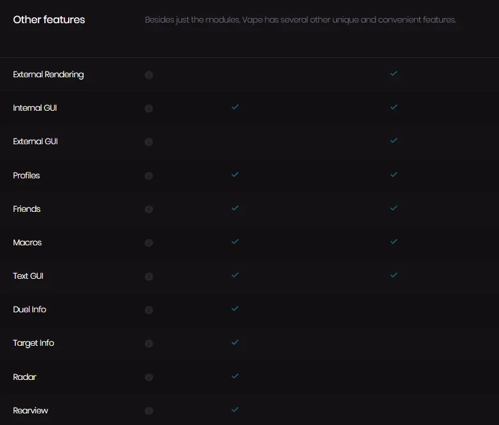Click the External Rendering checkmark

click(394, 73)
